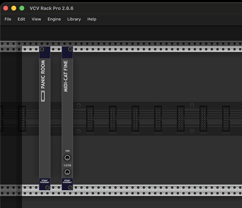
Task: Click the 1/2/5% input jack on MIDI-CAT FINE
Action: (67, 172)
